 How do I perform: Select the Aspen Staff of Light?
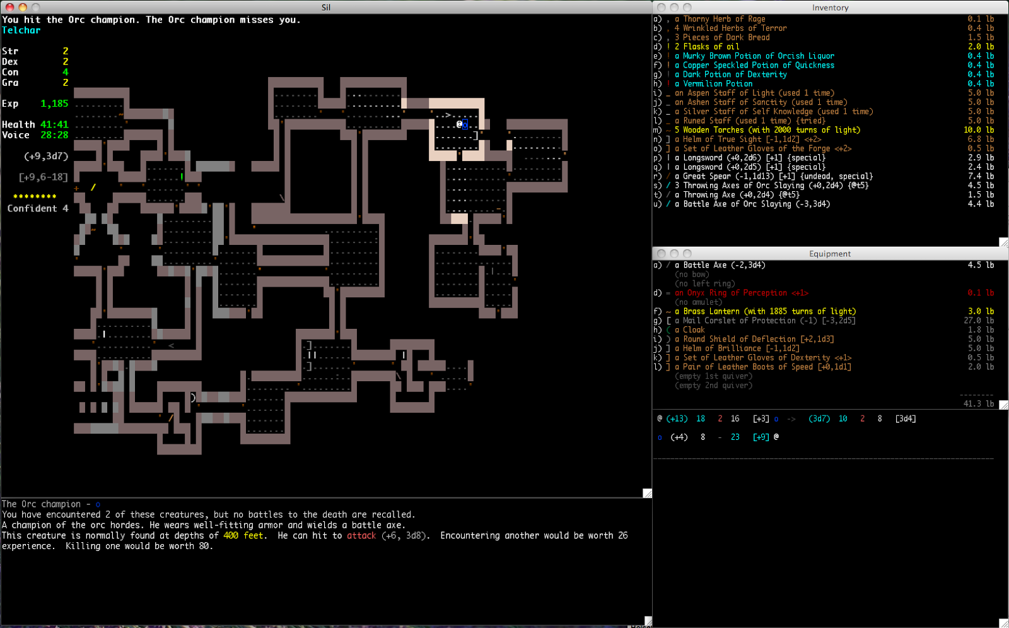[x=824, y=93]
